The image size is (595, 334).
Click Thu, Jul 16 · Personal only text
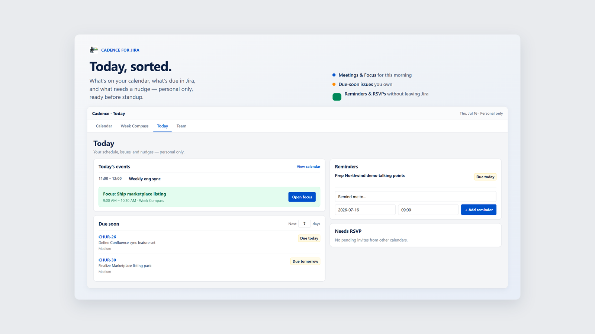[x=481, y=114]
